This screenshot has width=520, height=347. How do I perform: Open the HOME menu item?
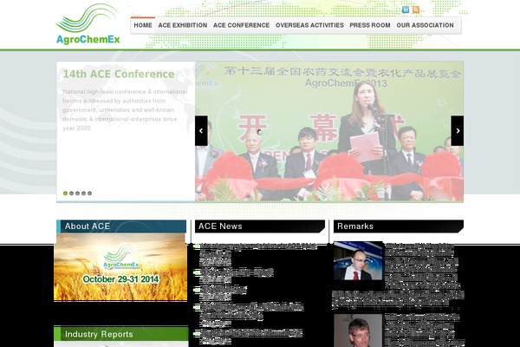[143, 25]
